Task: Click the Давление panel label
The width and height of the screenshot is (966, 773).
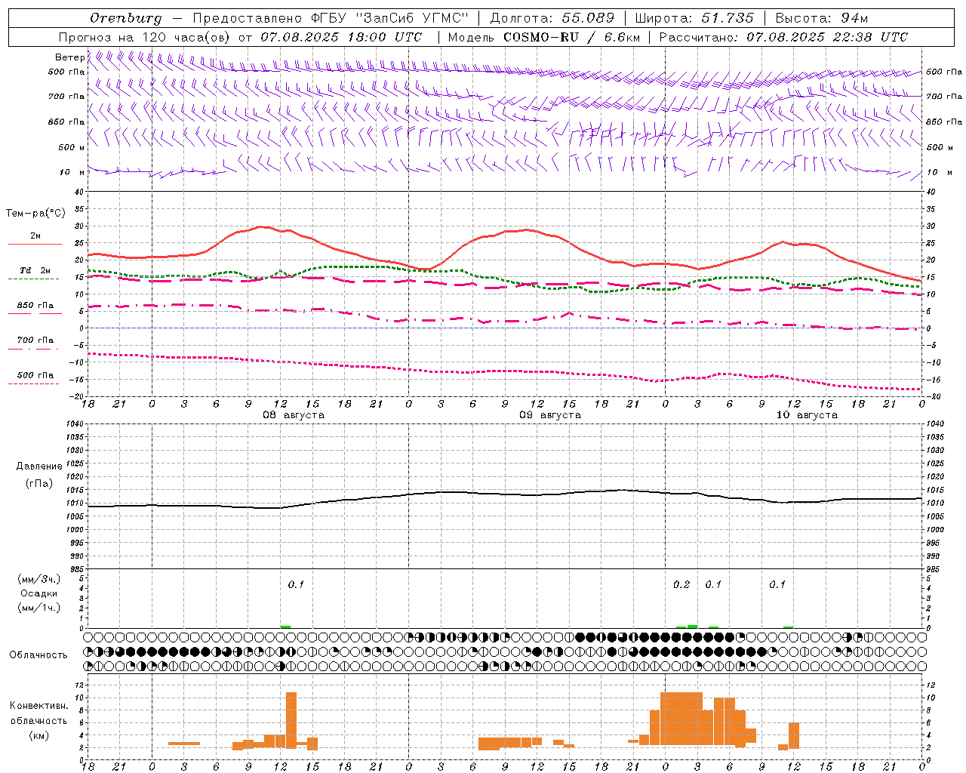Action: [x=39, y=467]
